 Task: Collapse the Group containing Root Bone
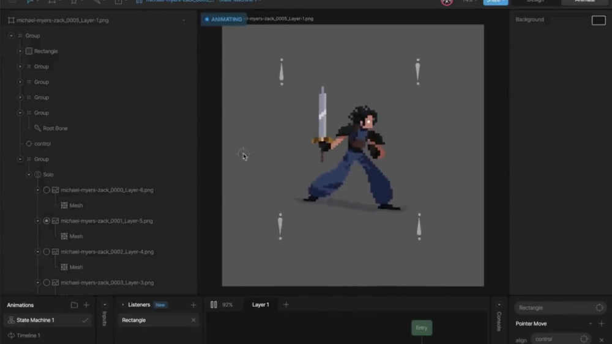coord(20,112)
